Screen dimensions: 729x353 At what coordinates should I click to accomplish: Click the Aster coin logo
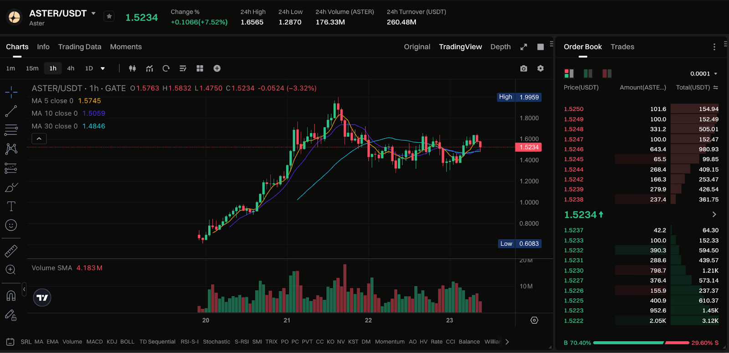tap(15, 17)
